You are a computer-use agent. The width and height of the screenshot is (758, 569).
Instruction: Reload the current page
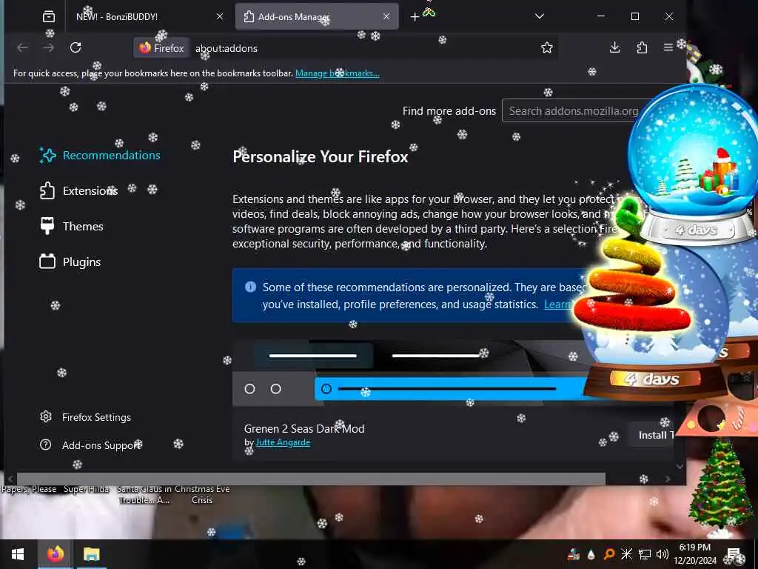click(76, 47)
